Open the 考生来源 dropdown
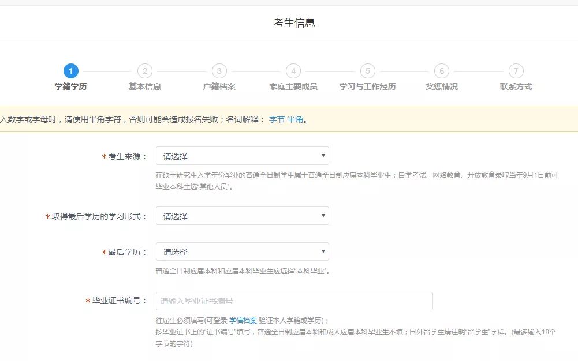 (242, 156)
